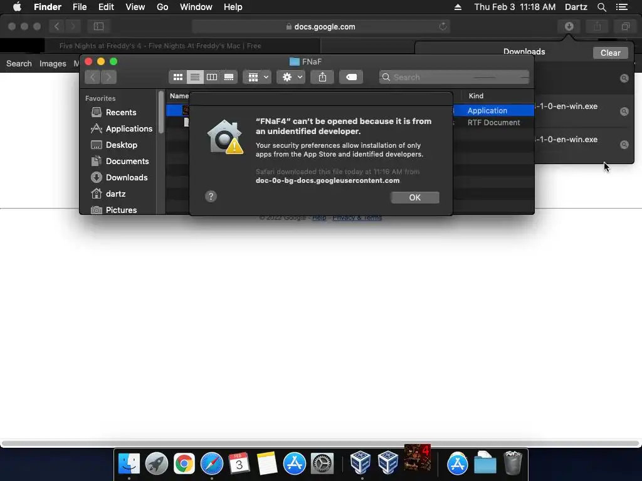Open the Finder menu
This screenshot has width=642, height=481.
point(48,7)
